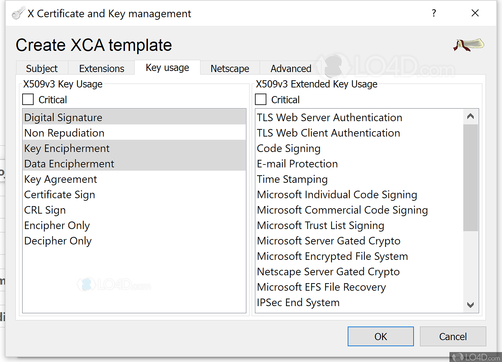Viewport: 502px width, 362px height.
Task: Select Microsoft EFS File Recovery usage
Action: pyautogui.click(x=321, y=287)
